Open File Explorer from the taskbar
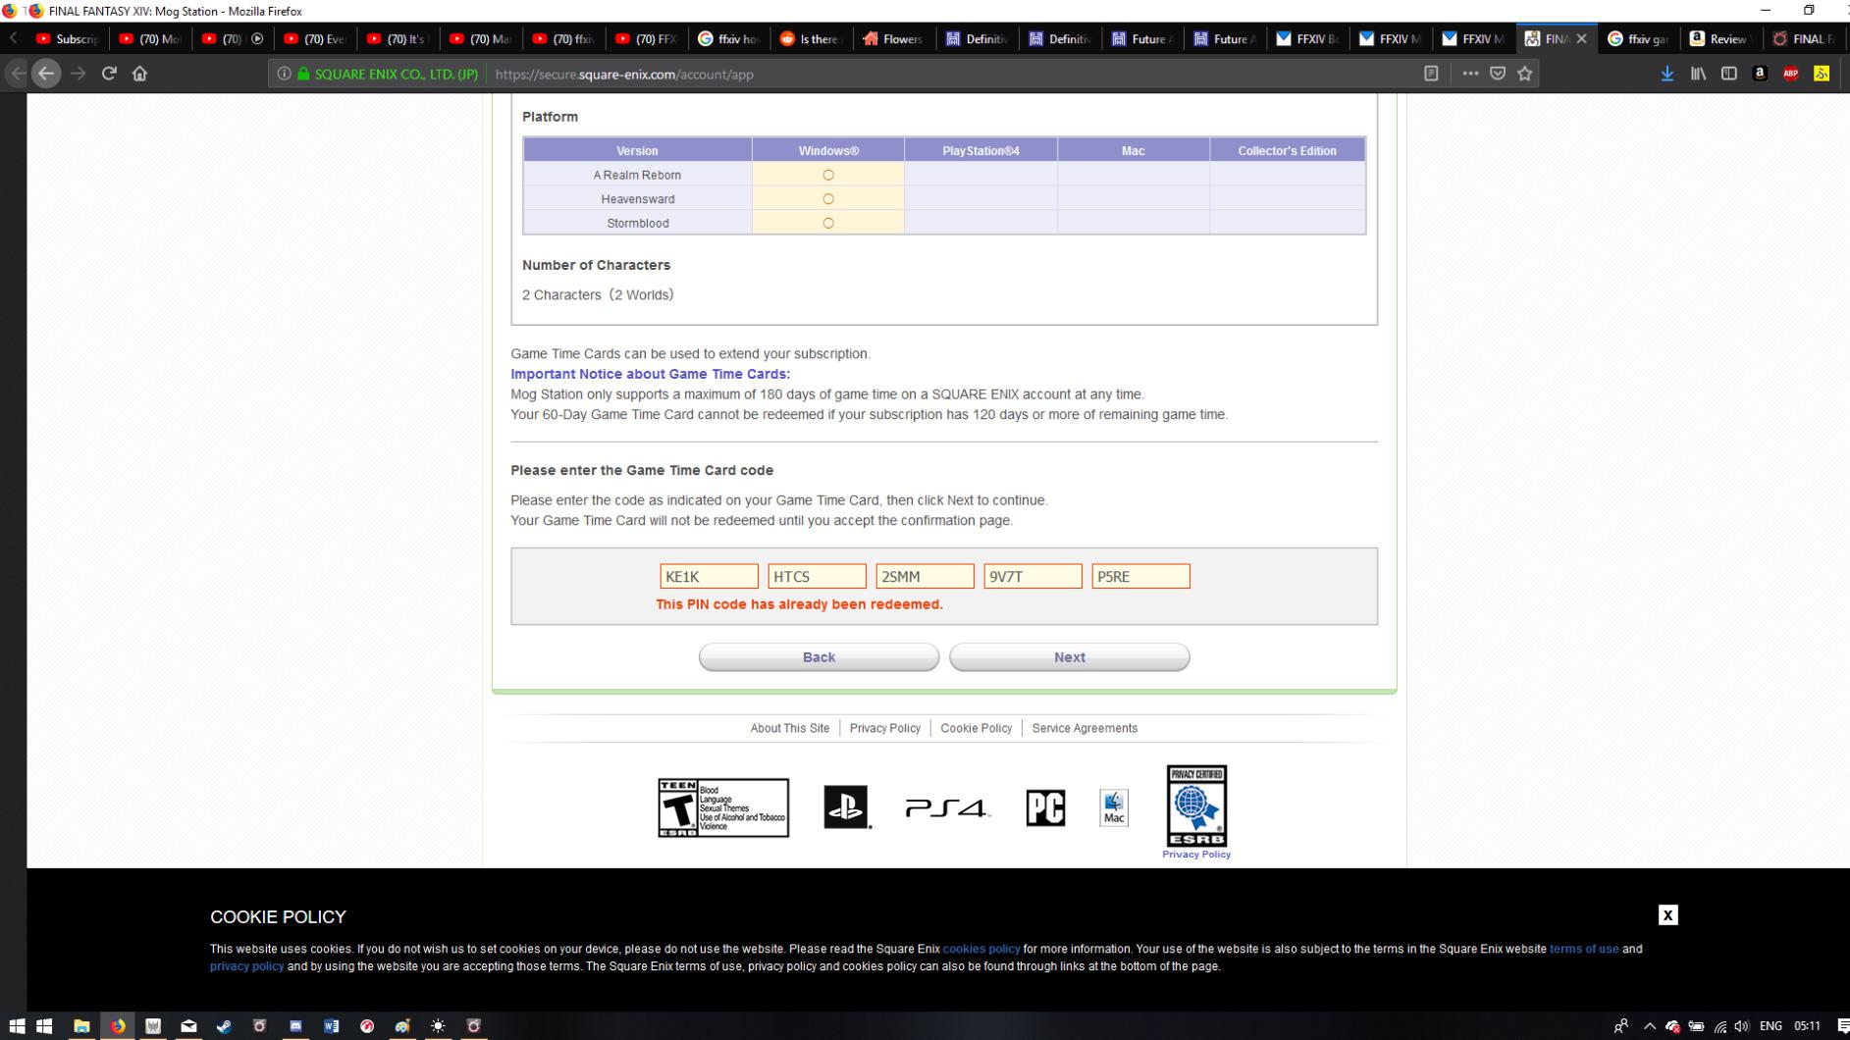The image size is (1850, 1040). (x=81, y=1025)
